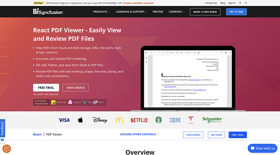Open the Chat with us widget
The height and width of the screenshot is (155, 280).
[x=262, y=148]
